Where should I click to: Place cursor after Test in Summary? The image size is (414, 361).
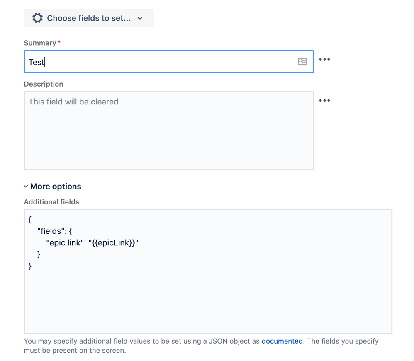pyautogui.click(x=45, y=62)
